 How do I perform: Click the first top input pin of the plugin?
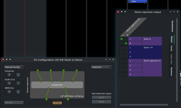click(38, 70)
